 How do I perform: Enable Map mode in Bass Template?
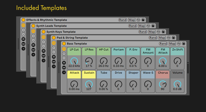[172, 44]
